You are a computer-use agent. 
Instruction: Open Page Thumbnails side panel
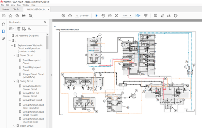(x=4, y=24)
